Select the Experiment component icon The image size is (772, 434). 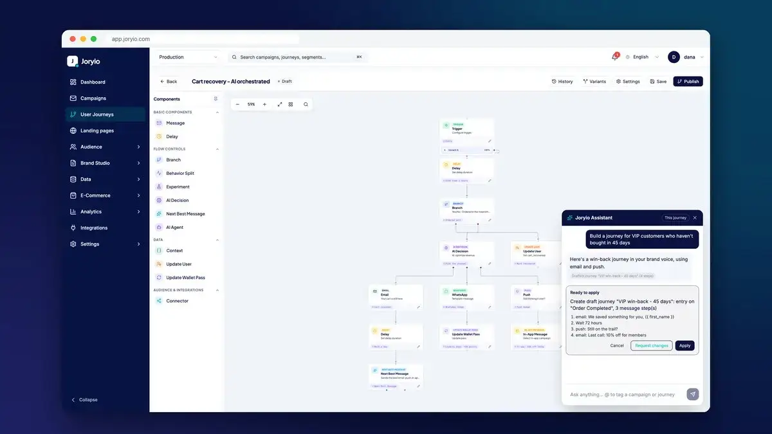[159, 186]
